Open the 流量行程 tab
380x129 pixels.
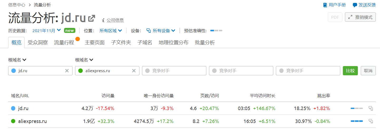[x=64, y=42]
